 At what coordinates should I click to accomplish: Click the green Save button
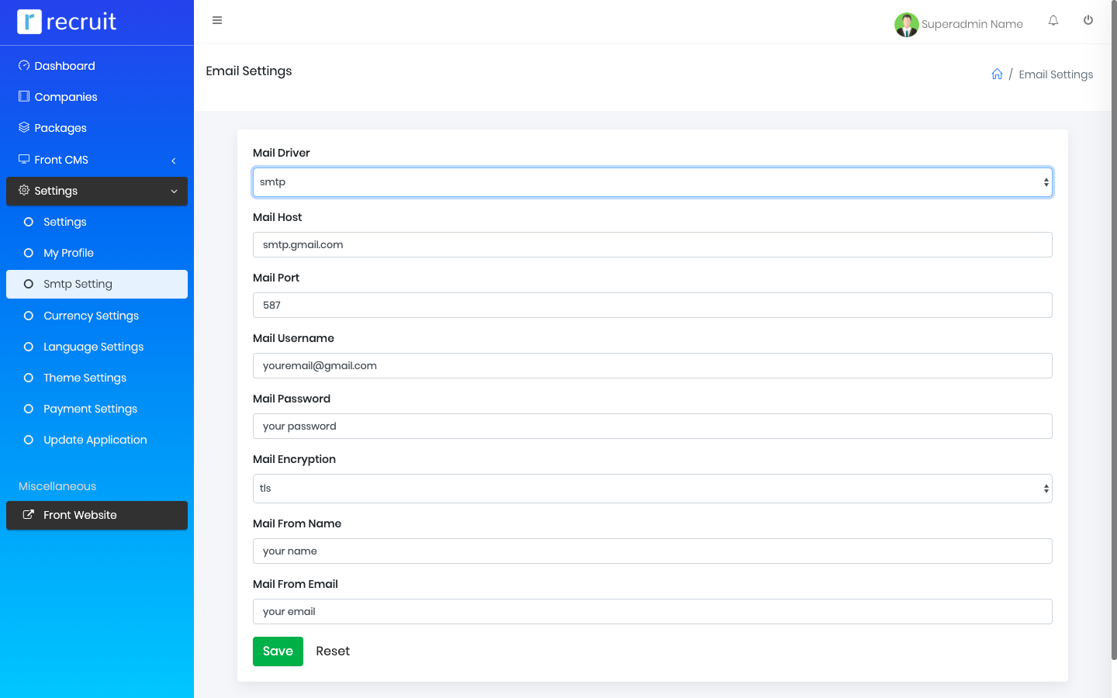click(278, 651)
